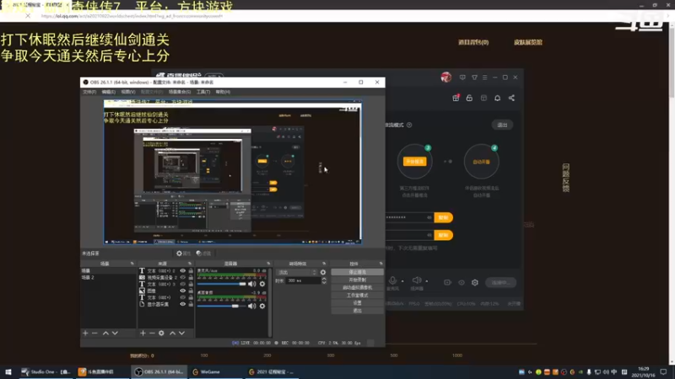Mute the desktop audio mixer channel
Viewport: 675px width, 379px height.
pyautogui.click(x=251, y=306)
